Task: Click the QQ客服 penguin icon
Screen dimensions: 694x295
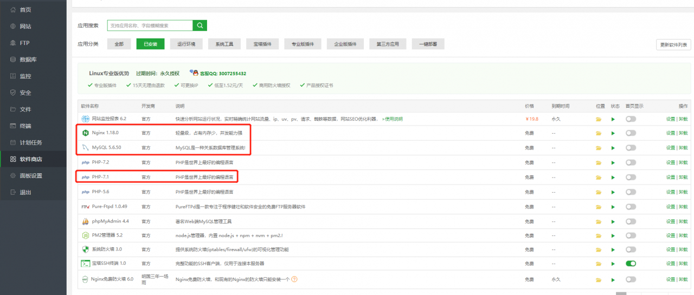Action: point(195,73)
